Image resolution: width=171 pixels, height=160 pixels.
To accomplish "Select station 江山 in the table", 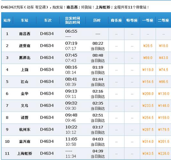I will point(25,82).
